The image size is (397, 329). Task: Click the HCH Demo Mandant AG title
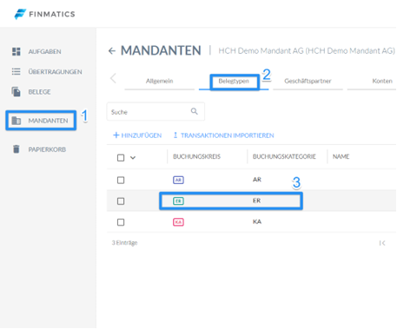pyautogui.click(x=307, y=51)
